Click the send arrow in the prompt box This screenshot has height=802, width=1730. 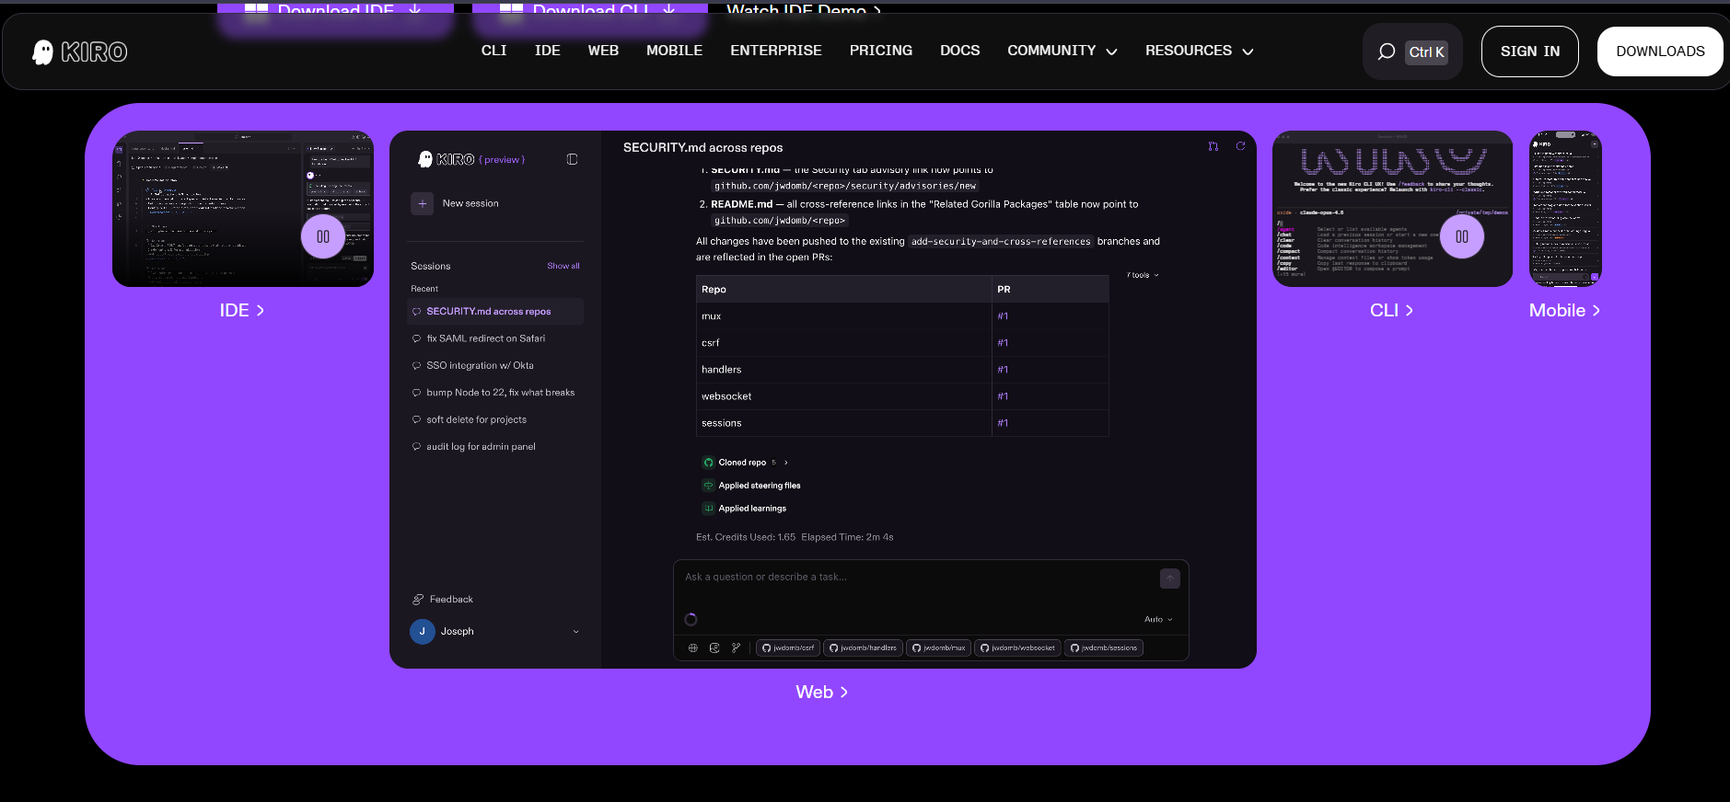click(x=1170, y=579)
